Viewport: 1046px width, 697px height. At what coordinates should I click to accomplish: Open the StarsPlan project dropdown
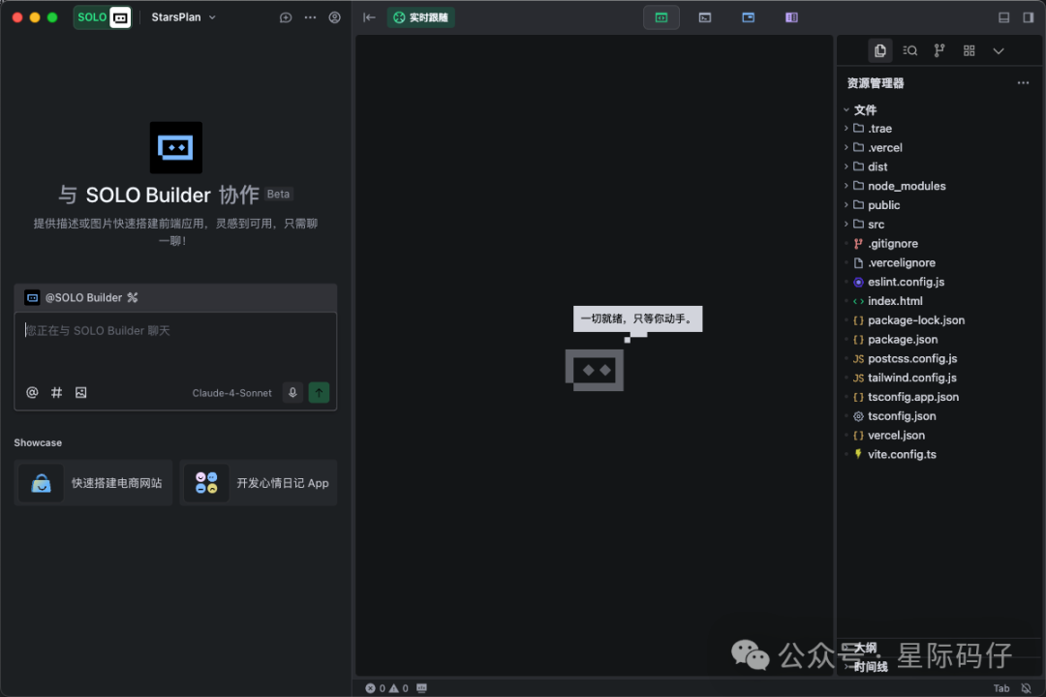[182, 16]
